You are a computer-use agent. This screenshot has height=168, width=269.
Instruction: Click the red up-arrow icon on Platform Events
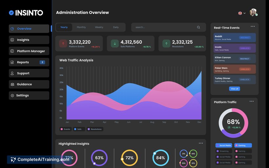pyautogui.click(x=63, y=44)
